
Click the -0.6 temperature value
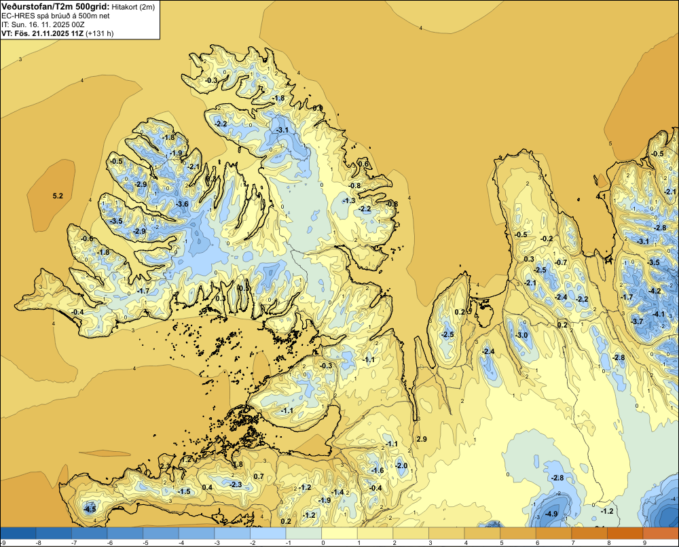[x=87, y=239]
